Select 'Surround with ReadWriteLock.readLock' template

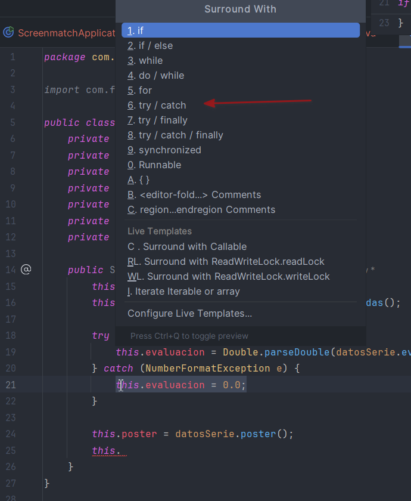[241, 261]
